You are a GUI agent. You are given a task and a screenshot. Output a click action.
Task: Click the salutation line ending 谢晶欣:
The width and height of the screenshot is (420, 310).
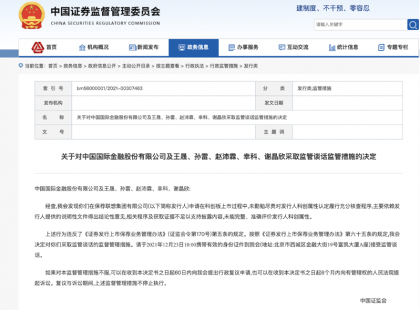(113, 189)
